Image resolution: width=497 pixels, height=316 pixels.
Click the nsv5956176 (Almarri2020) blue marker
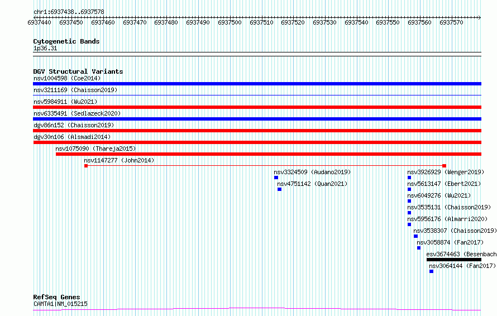409,224
